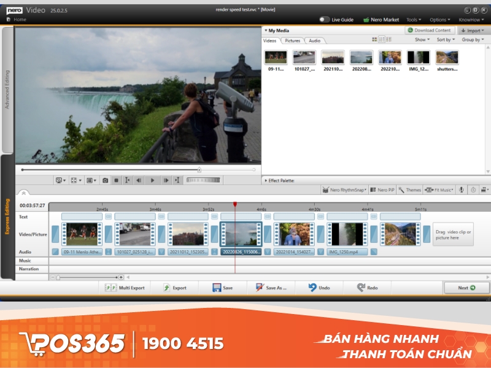
Task: Open the fullscreen view options dropdown
Action: pos(75,180)
